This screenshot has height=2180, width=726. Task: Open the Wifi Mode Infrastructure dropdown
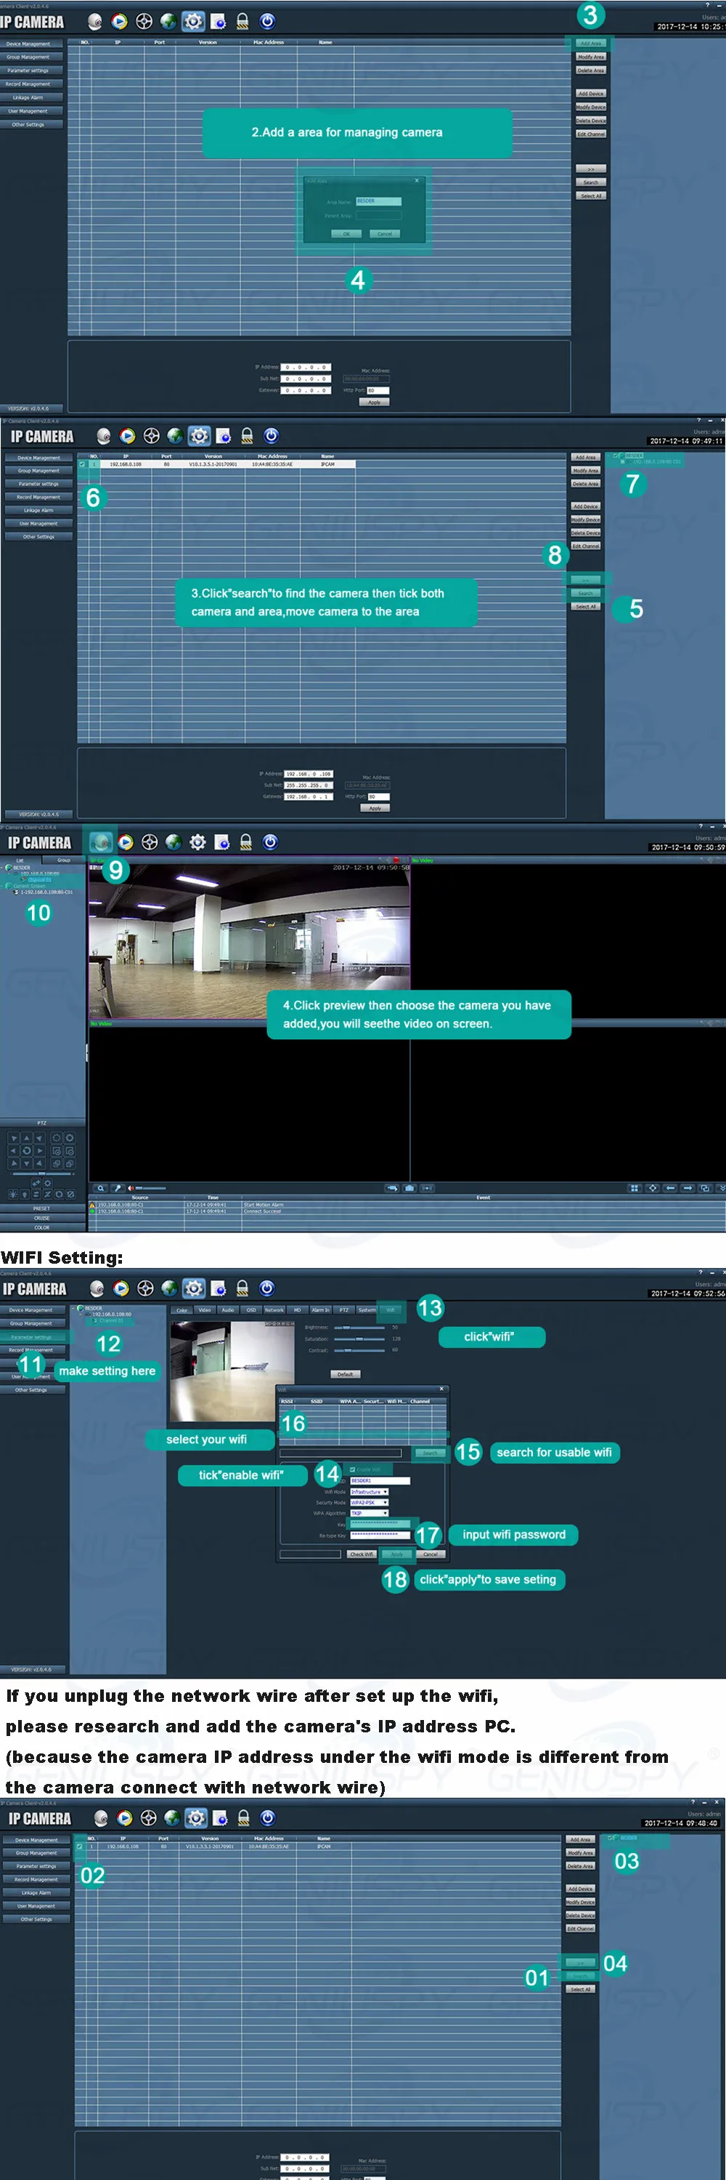click(370, 1492)
